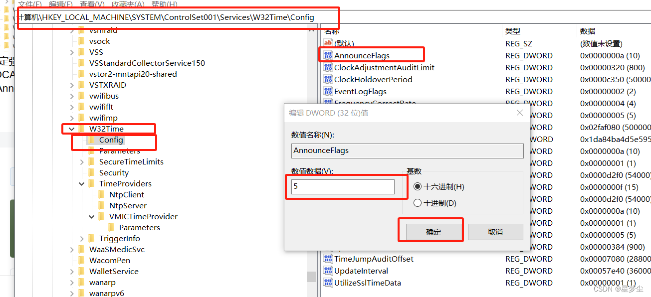Screen dimensions: 651x297
Task: Click the W32Time folder icon
Action: 81,129
